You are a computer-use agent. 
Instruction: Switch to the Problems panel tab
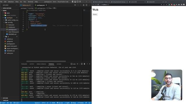[x=24, y=64]
